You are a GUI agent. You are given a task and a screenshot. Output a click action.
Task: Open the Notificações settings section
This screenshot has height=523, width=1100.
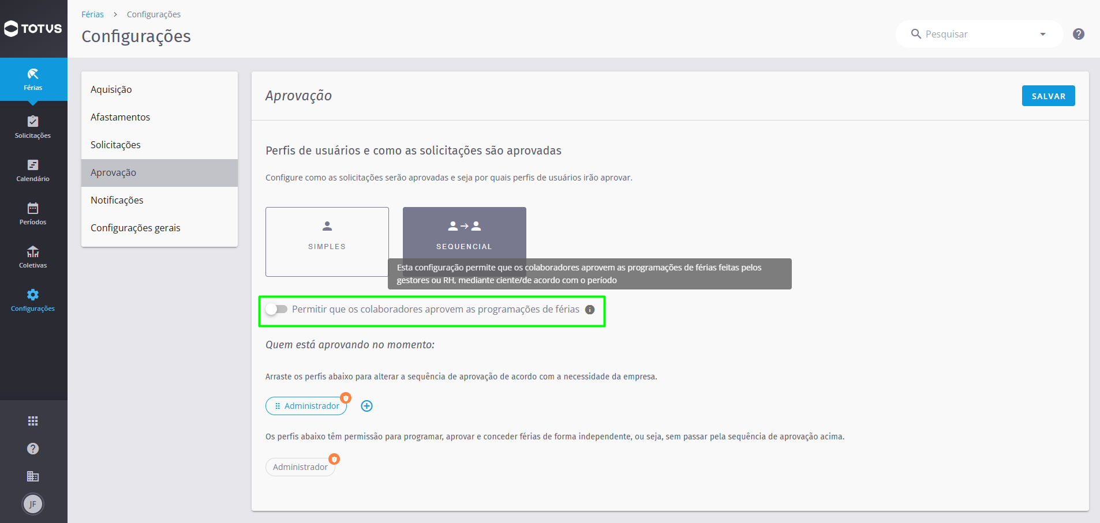[x=159, y=200]
